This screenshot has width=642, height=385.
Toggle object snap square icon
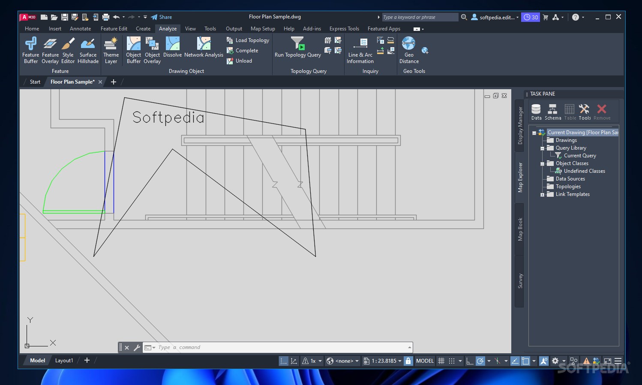(x=525, y=361)
